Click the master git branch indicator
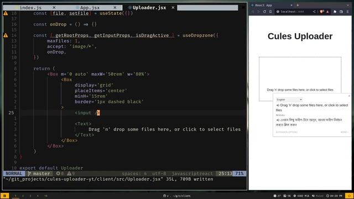The width and height of the screenshot is (354, 199). click(39, 174)
